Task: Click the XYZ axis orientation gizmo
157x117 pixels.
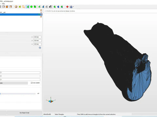Action: [51, 100]
